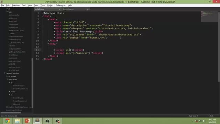Show hidden tray icons arrow

coord(192,121)
